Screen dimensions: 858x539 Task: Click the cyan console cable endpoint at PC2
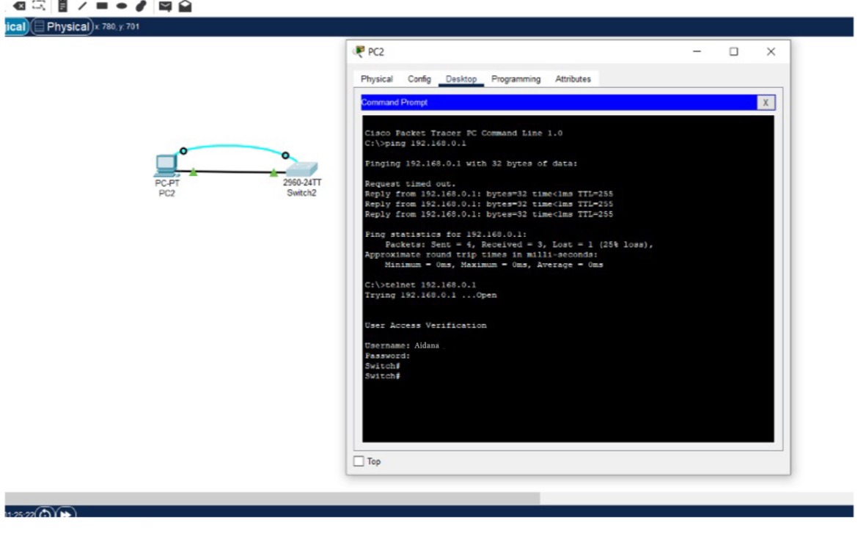click(183, 151)
